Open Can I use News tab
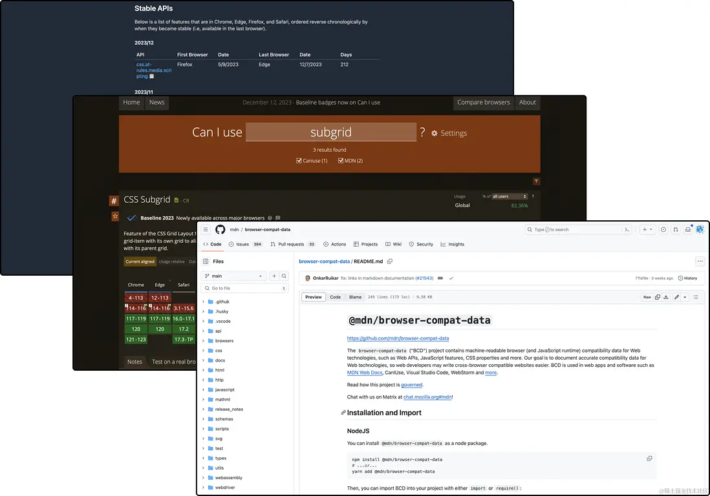 coord(156,103)
